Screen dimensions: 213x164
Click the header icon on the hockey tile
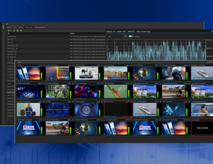click(102, 65)
